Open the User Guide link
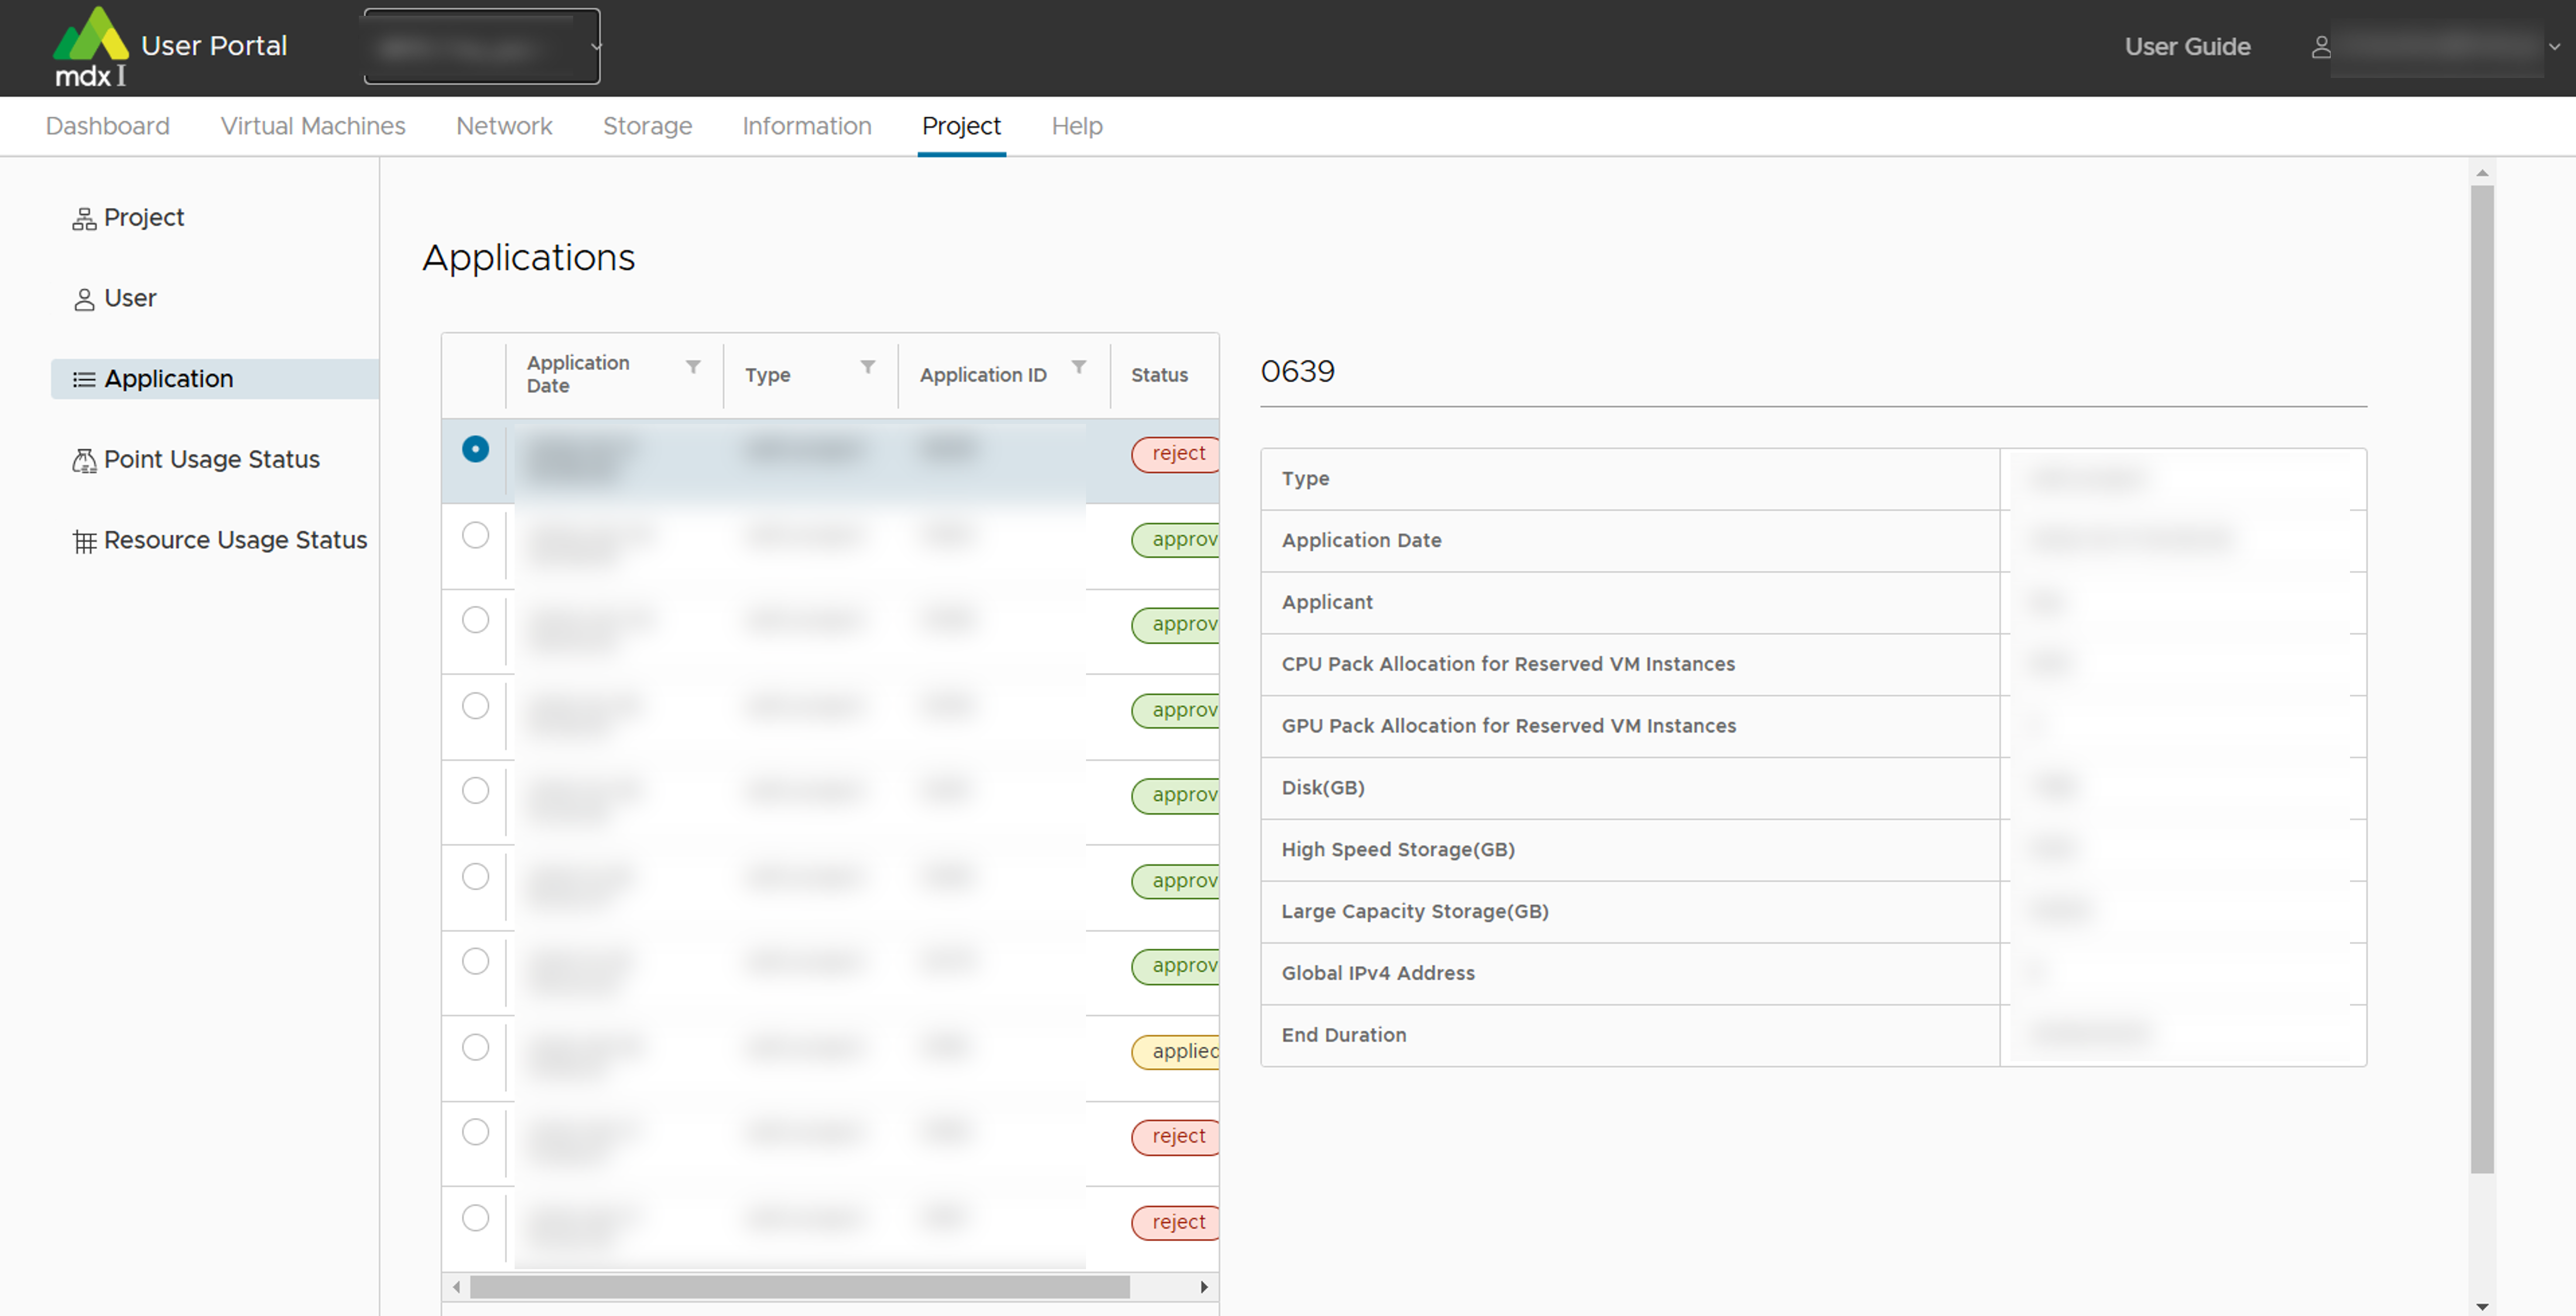This screenshot has height=1316, width=2576. (x=2187, y=47)
